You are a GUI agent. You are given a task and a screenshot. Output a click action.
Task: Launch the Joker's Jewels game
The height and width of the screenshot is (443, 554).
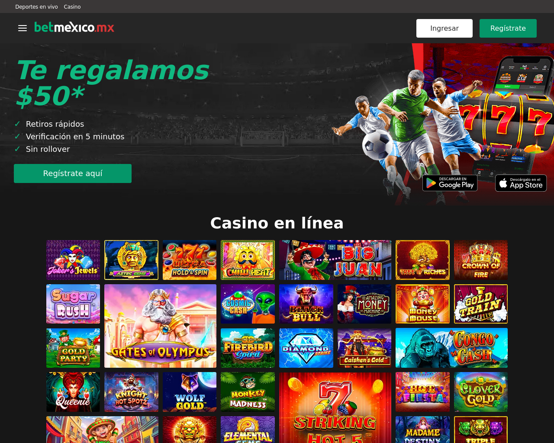(73, 260)
